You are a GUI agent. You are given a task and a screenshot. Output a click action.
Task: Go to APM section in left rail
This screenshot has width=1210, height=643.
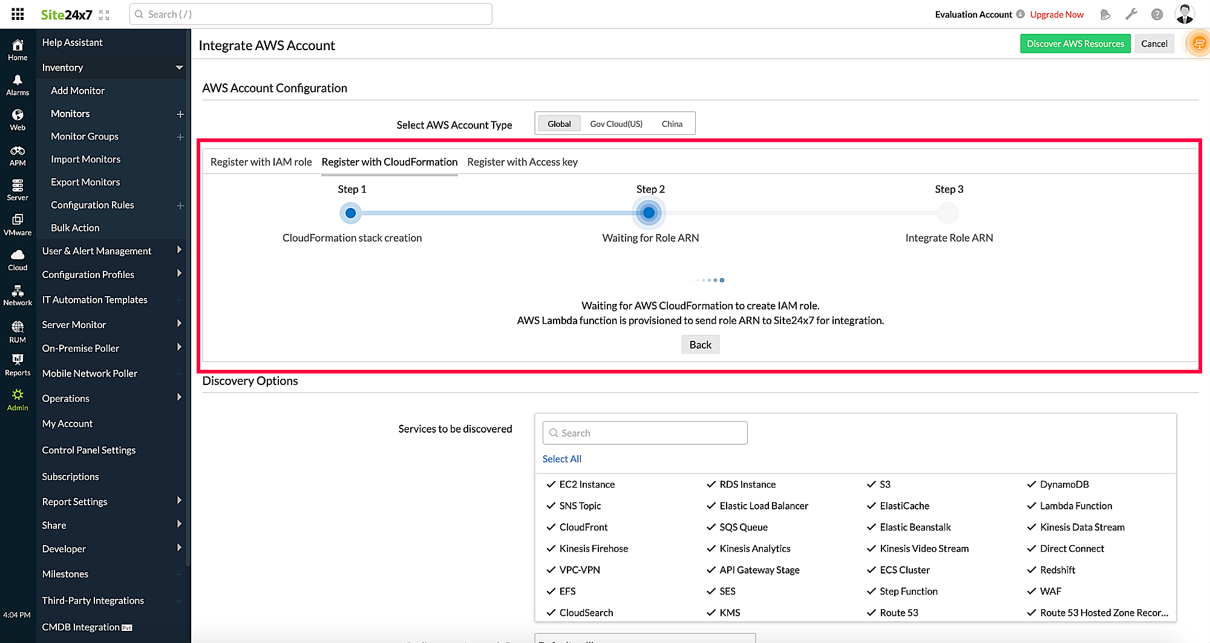18,155
